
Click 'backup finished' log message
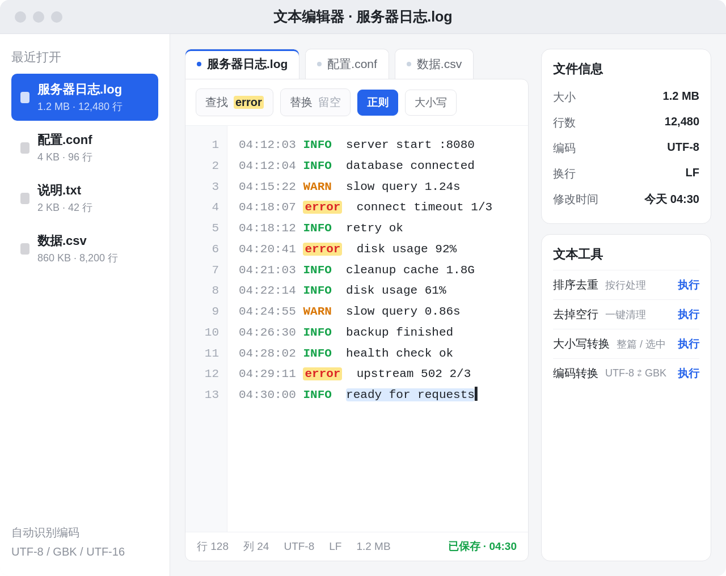[399, 332]
